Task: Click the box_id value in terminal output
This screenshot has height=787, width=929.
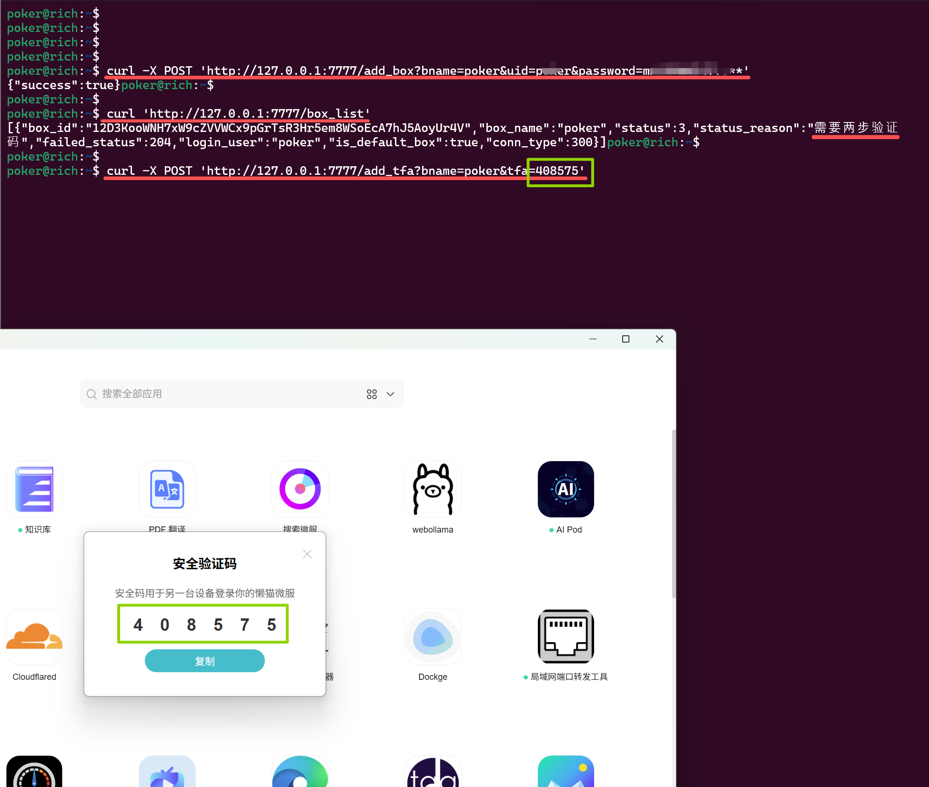Action: pyautogui.click(x=278, y=128)
